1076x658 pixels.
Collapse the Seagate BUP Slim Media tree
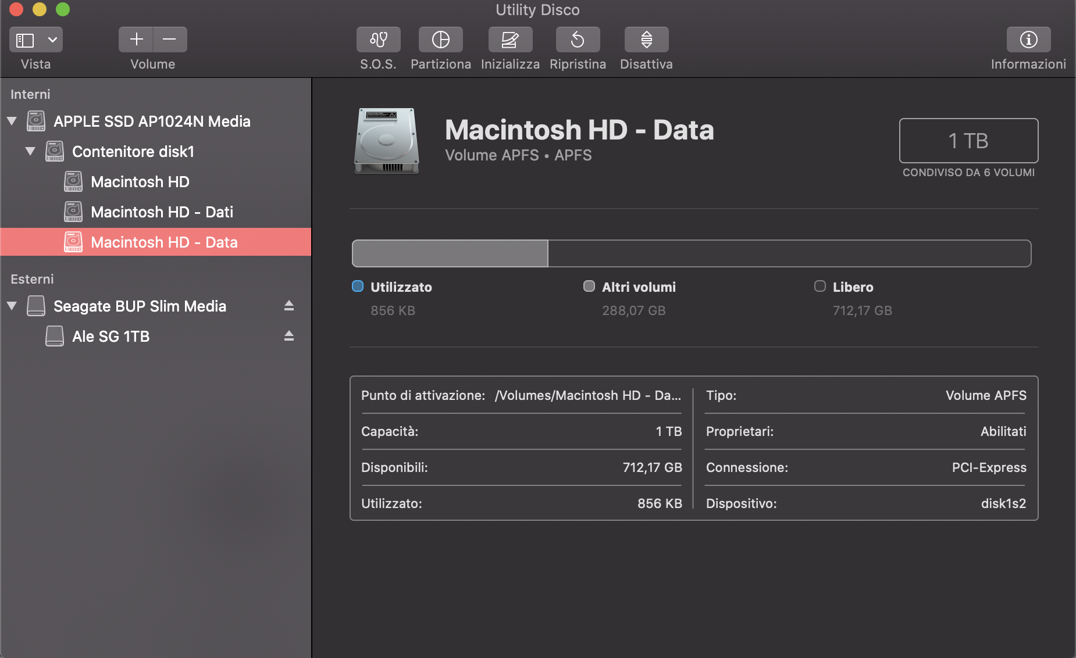pos(12,306)
